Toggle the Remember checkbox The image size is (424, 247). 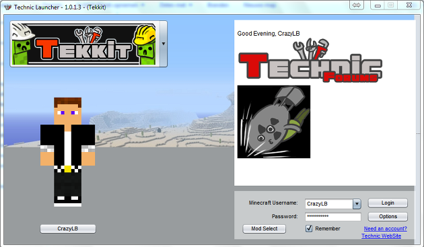point(309,229)
